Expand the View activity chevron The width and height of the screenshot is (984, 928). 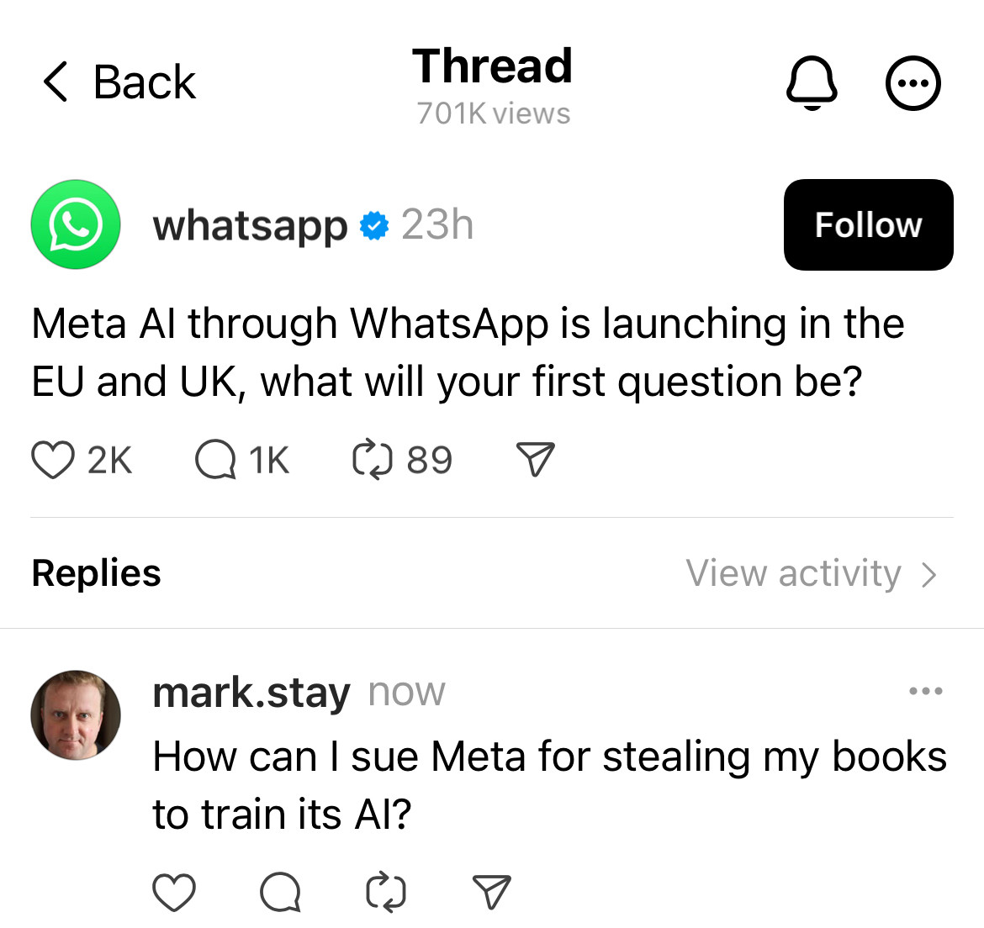tap(928, 574)
